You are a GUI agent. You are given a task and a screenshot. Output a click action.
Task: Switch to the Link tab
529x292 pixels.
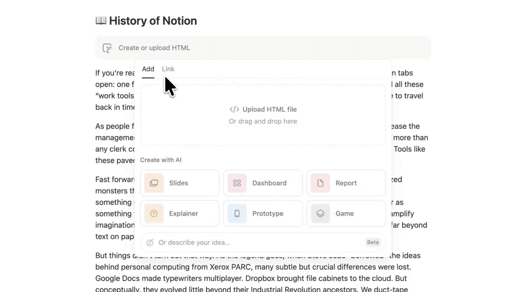168,69
